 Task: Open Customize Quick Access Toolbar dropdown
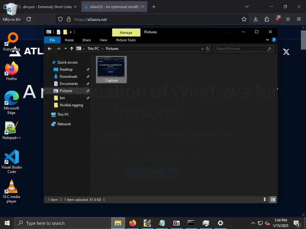tap(71, 32)
